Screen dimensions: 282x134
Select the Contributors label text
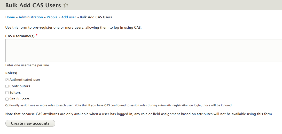tap(20, 86)
